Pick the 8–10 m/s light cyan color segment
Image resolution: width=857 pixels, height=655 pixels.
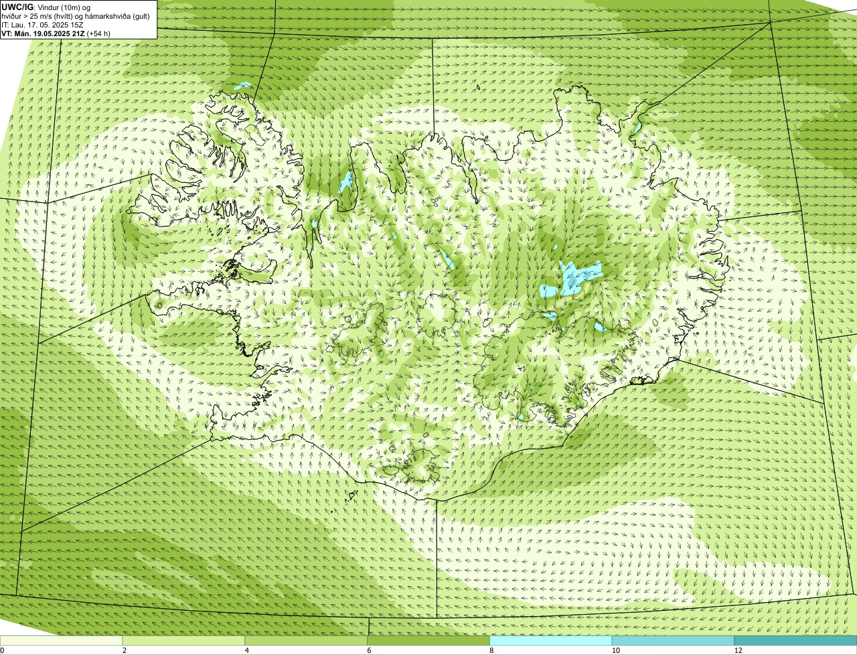pos(551,640)
